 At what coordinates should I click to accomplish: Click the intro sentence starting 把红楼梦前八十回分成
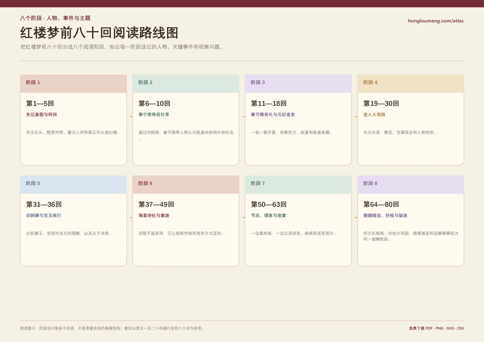tap(122, 47)
